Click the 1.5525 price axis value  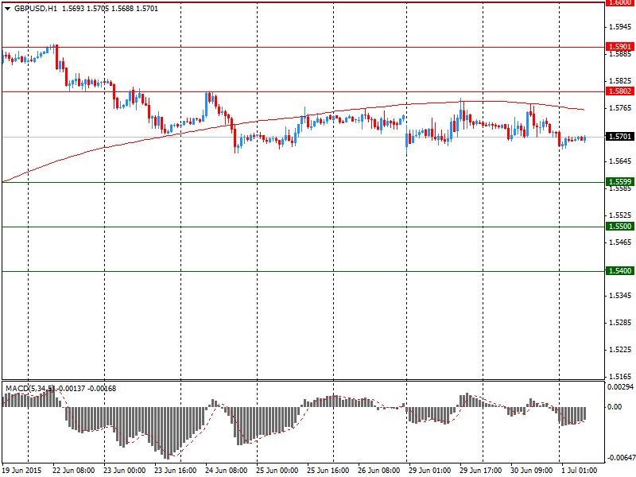pyautogui.click(x=620, y=215)
